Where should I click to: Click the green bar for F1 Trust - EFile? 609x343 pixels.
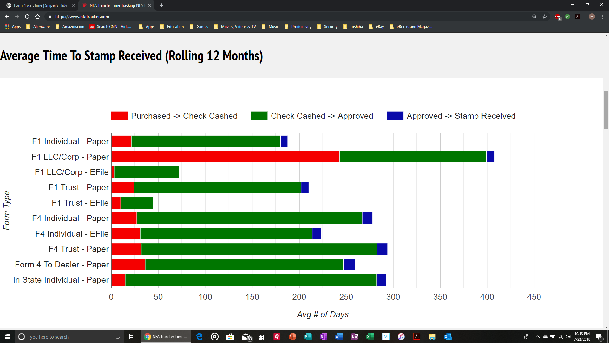[x=137, y=203]
